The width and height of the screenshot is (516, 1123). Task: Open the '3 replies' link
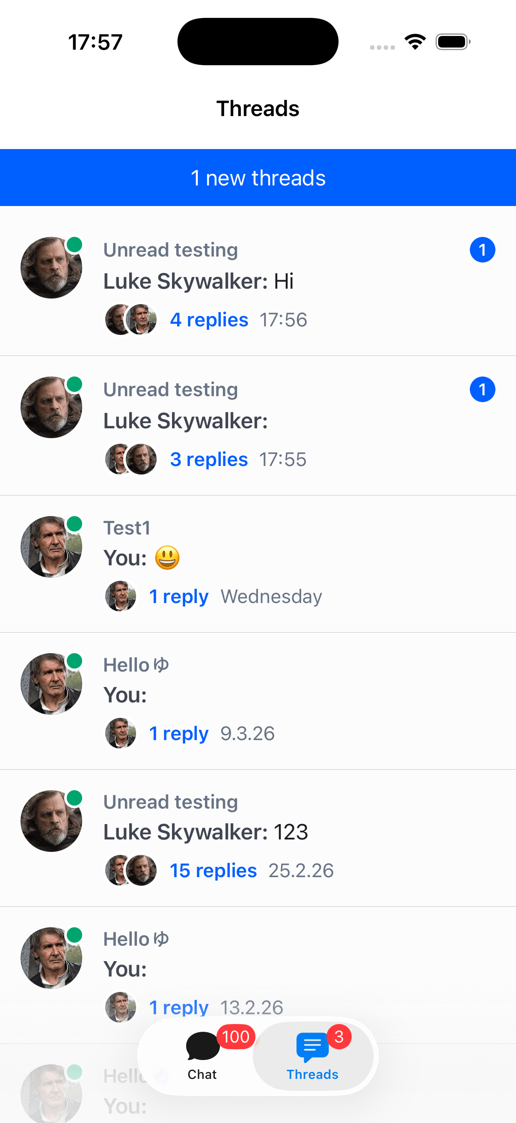point(208,459)
